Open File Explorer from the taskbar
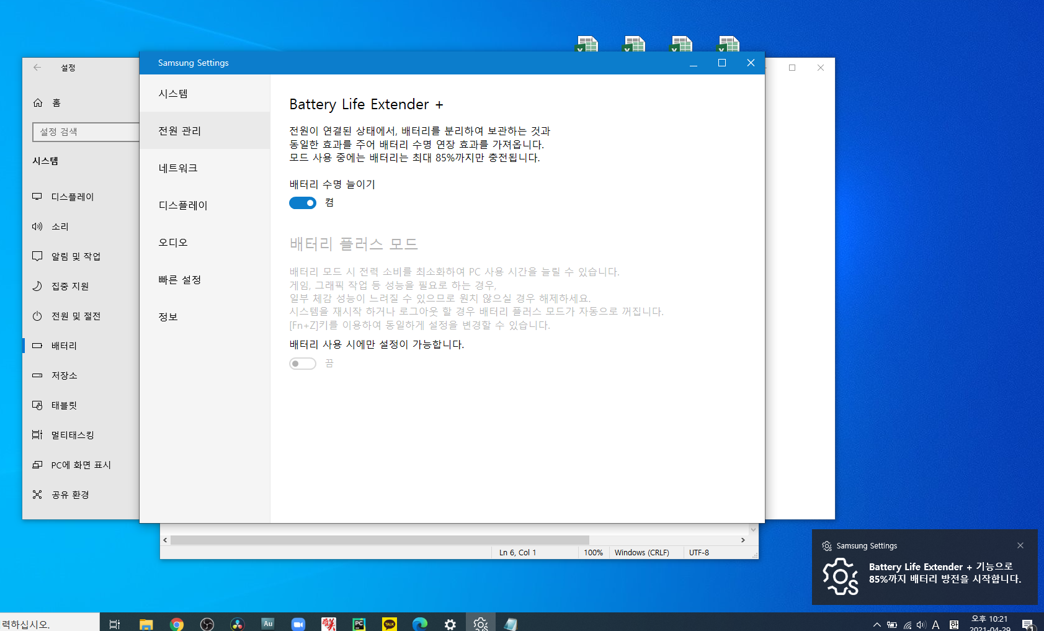Screen dimensions: 1044x631 (x=146, y=624)
